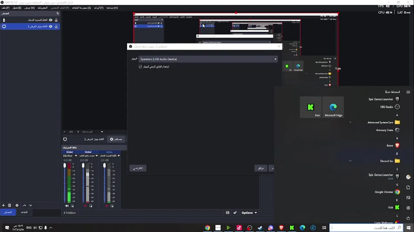Toggle lock on audio input capture source
This screenshot has height=232, width=414.
point(56,20)
